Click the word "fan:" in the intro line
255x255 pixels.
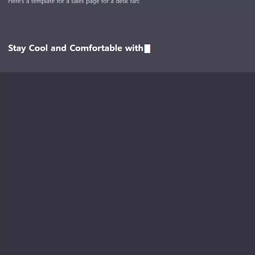pyautogui.click(x=134, y=2)
